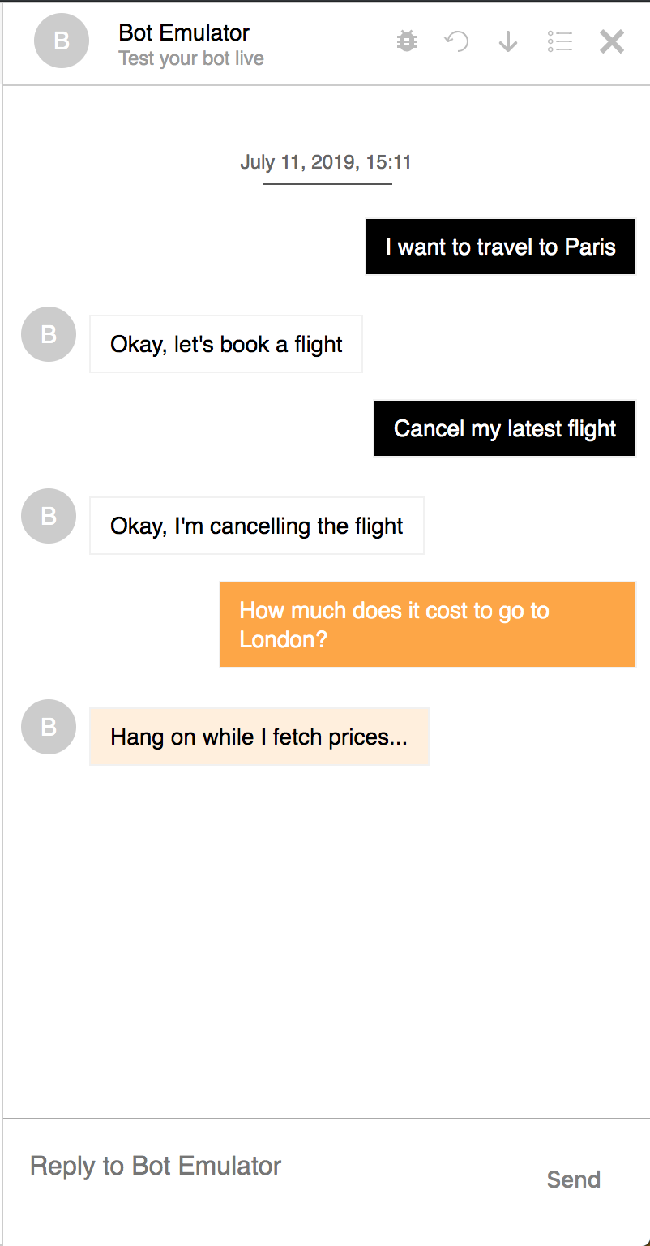Select the 'I want to travel to Paris' message

pyautogui.click(x=501, y=247)
